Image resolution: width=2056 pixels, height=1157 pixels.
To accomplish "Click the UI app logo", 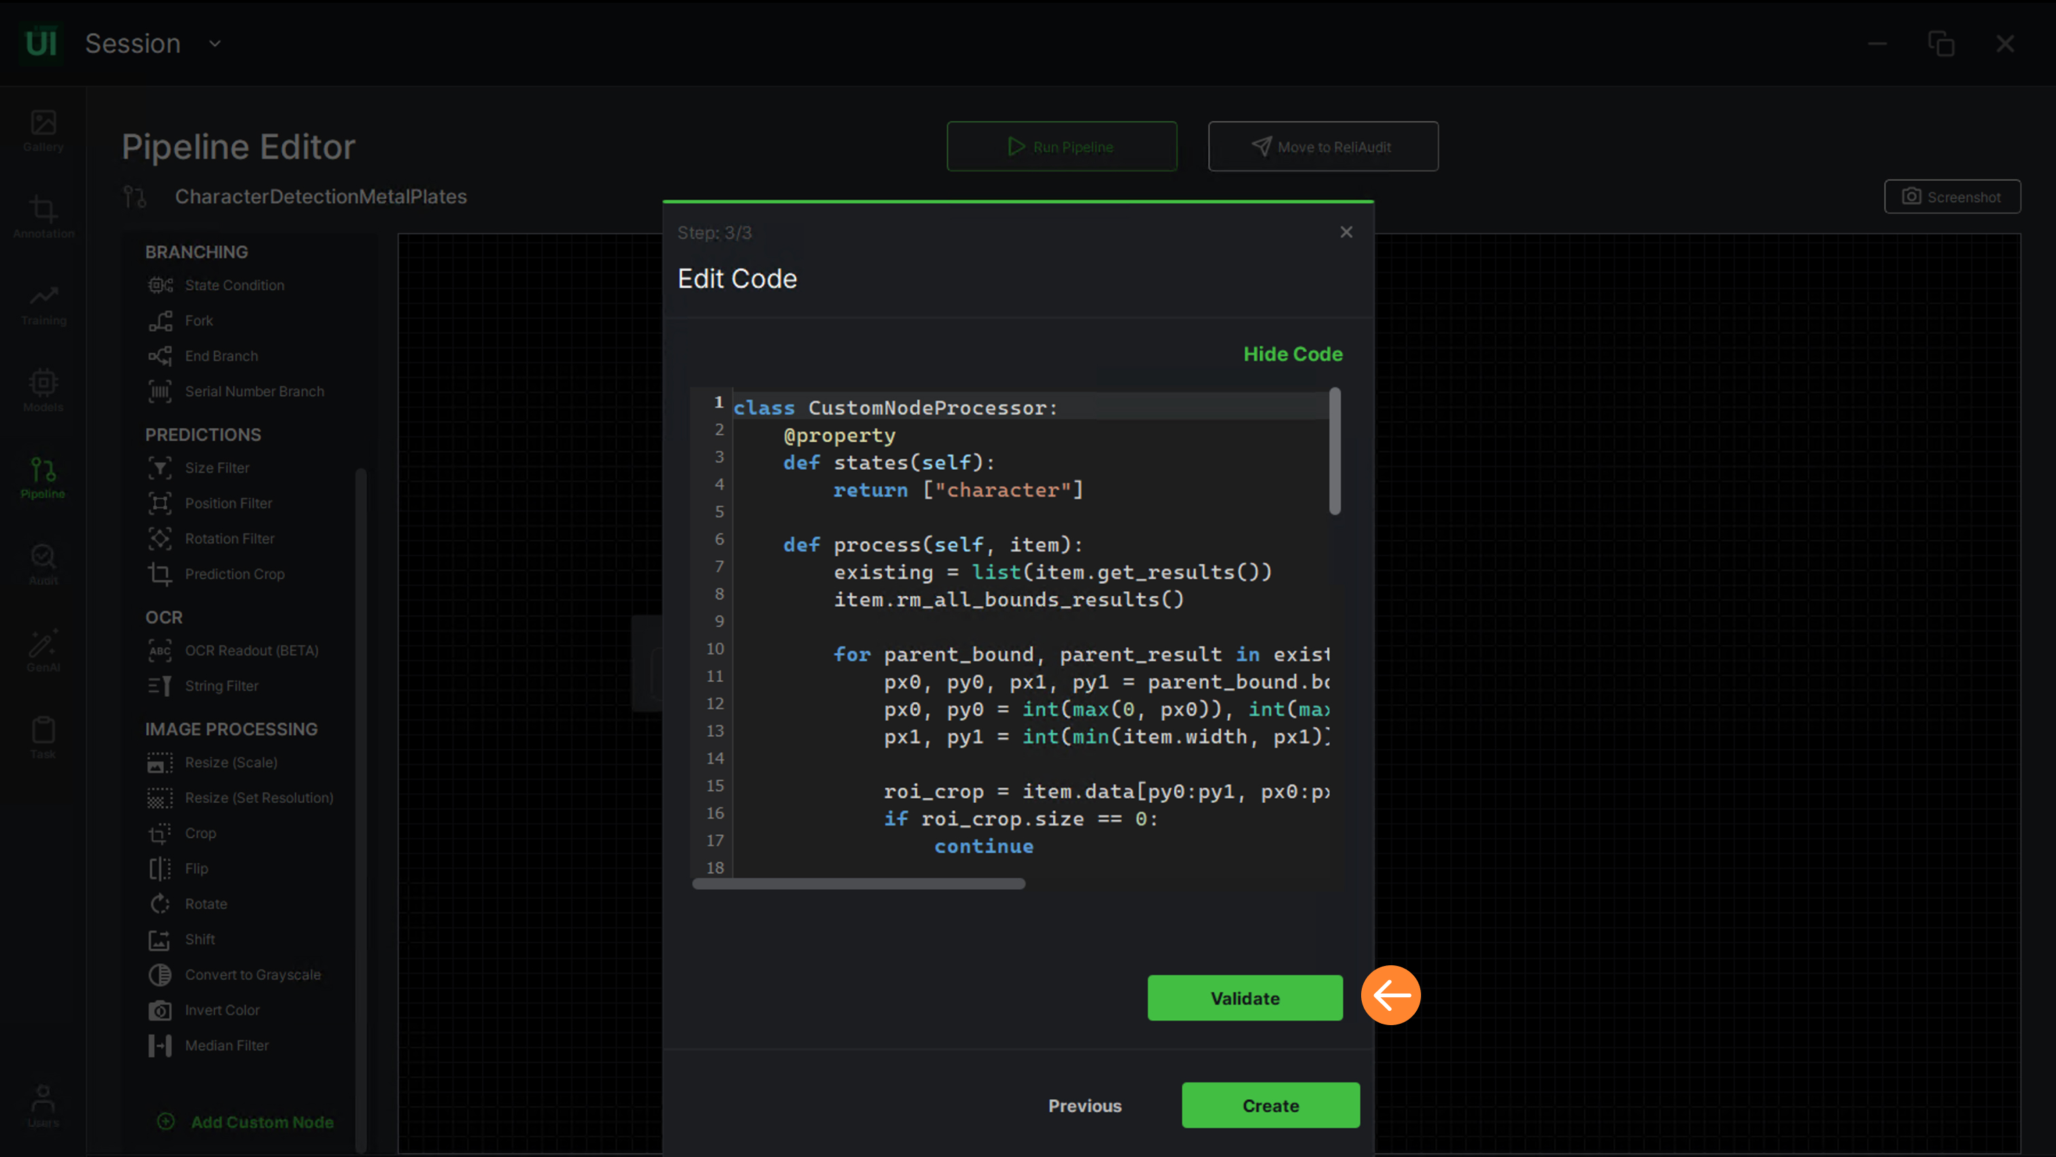I will pyautogui.click(x=41, y=43).
